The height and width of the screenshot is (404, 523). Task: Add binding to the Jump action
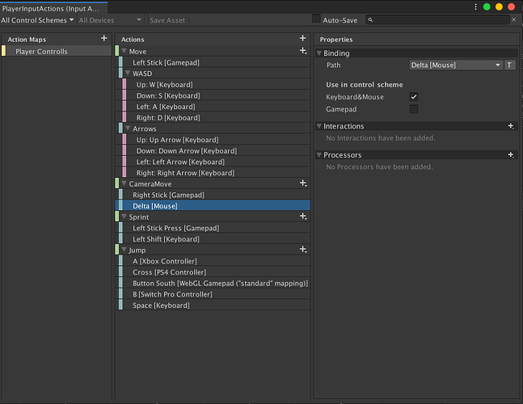tap(303, 250)
